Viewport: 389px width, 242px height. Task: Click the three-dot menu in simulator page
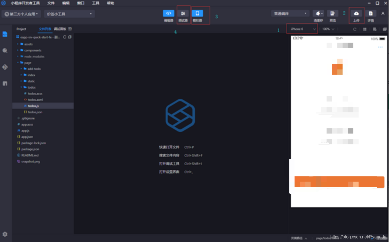380,47
